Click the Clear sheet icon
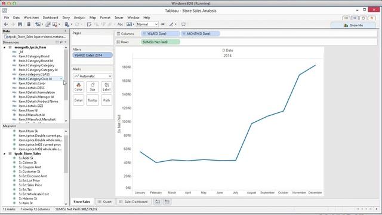The image size is (382, 215). [x=55, y=24]
